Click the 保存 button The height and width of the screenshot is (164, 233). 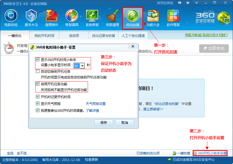(104, 122)
